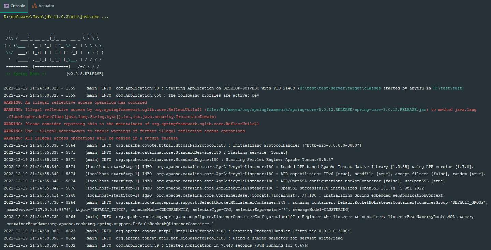This screenshot has width=491, height=250.
Task: Switch to the Console tab
Action: coord(14,6)
